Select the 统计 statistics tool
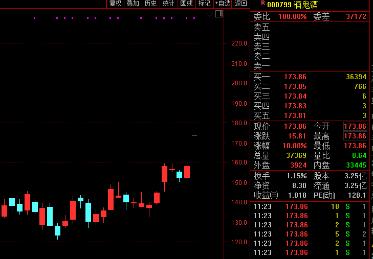This screenshot has height=259, width=373. (x=168, y=4)
